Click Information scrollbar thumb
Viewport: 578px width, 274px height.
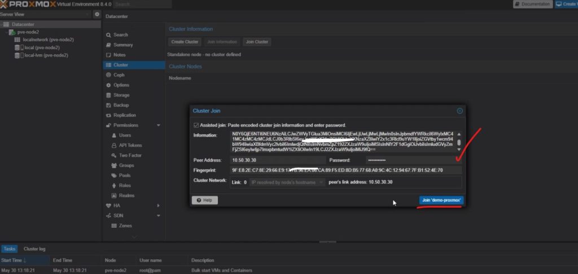(459, 142)
